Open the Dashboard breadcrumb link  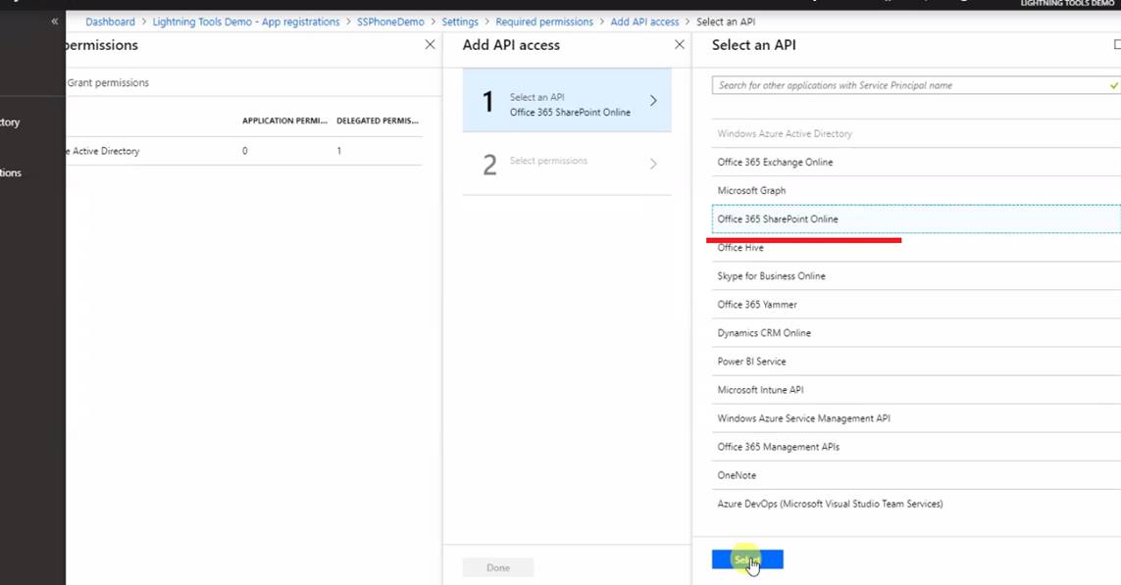pos(110,22)
